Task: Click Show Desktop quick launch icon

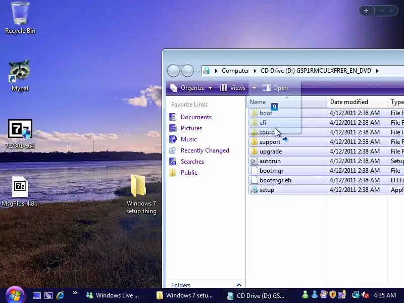Action: tap(36, 295)
